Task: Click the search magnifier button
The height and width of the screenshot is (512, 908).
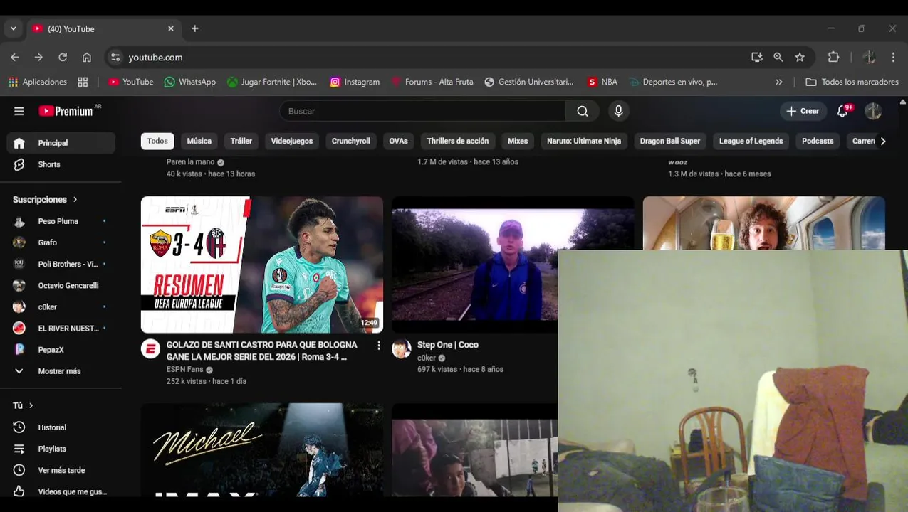Action: pos(583,111)
